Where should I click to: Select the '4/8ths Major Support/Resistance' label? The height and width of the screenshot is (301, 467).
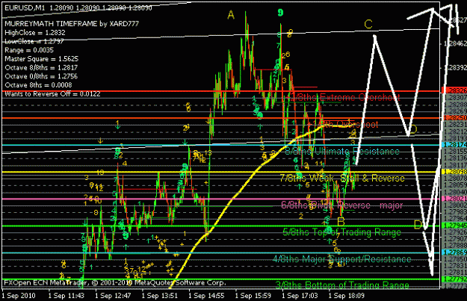[x=342, y=258]
